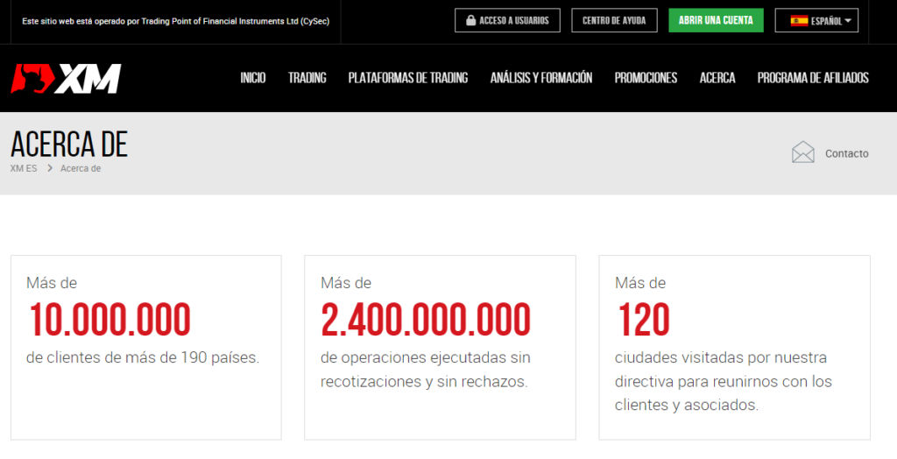Click the 2.400.000.000 operaciones statistic card

click(440, 347)
